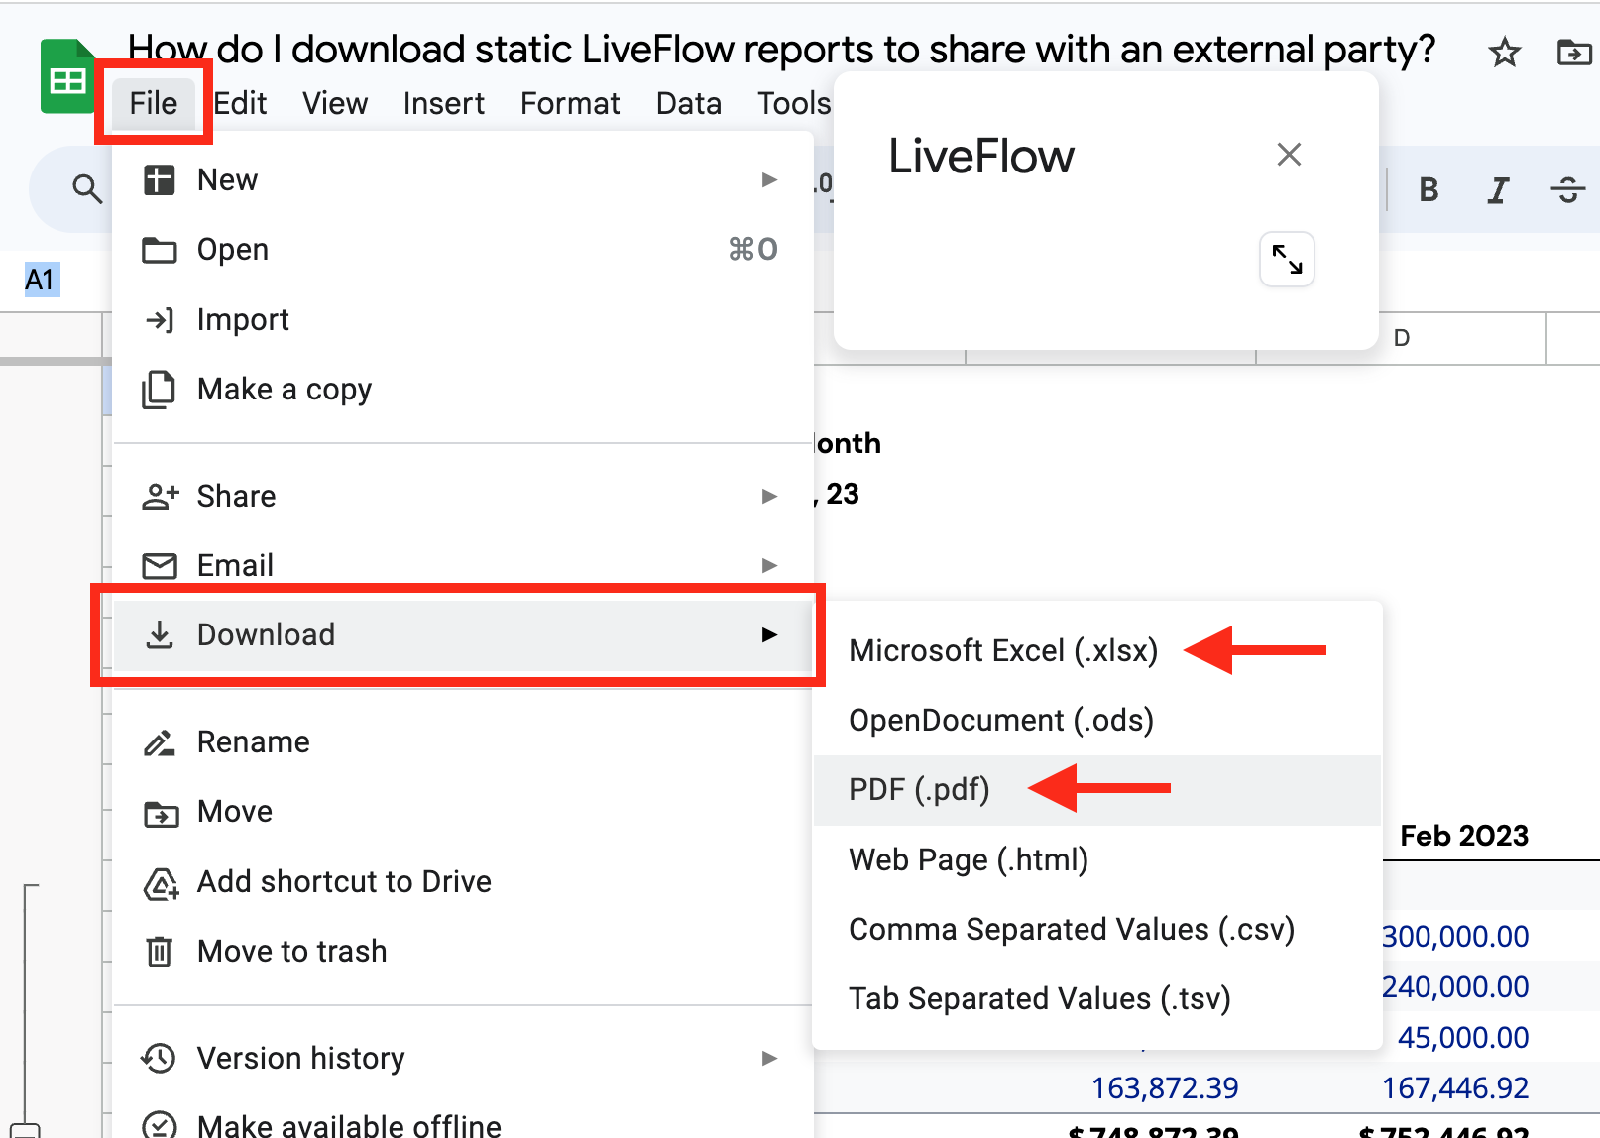This screenshot has height=1138, width=1600.
Task: Expand the LiveFlow panel to full size
Action: pyautogui.click(x=1287, y=260)
